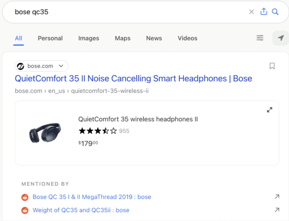Open the search filter settings sliders icon
This screenshot has width=289, height=221.
[260, 38]
